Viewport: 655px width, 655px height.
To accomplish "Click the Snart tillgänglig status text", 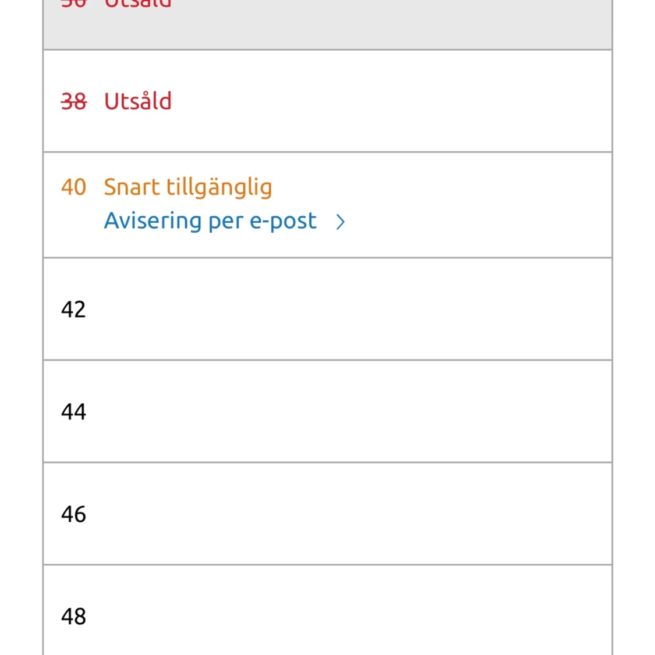I will [x=188, y=187].
